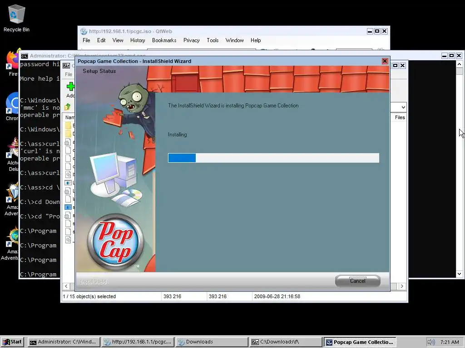Viewport: 465px width, 348px height.
Task: Click command prompt scrollbar up arrow
Action: pyautogui.click(x=459, y=64)
